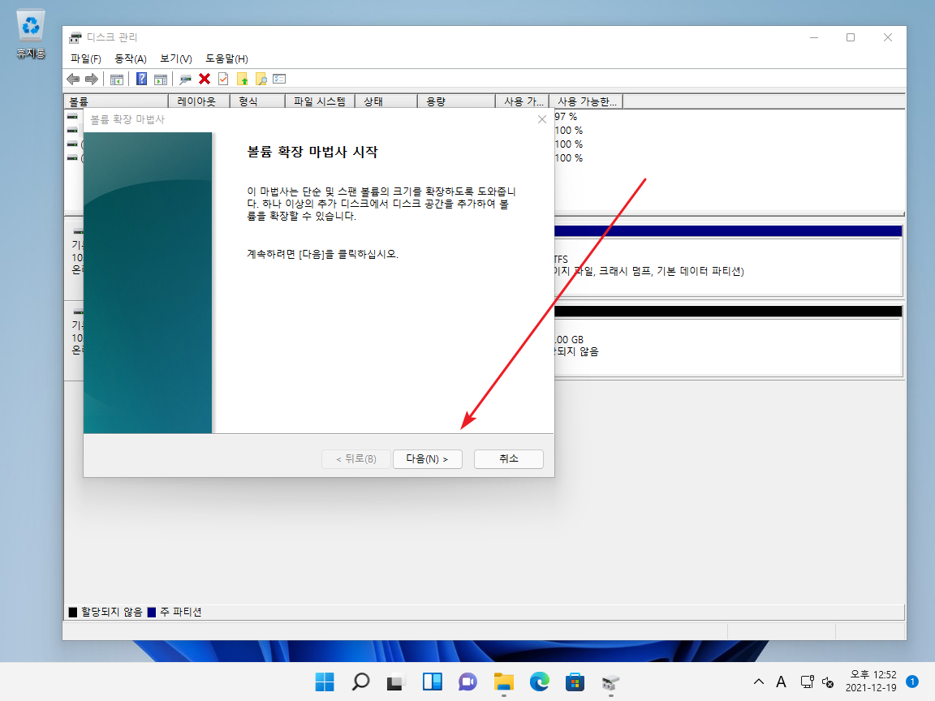The image size is (935, 701).
Task: Open File Explorer from the taskbar
Action: click(x=504, y=682)
